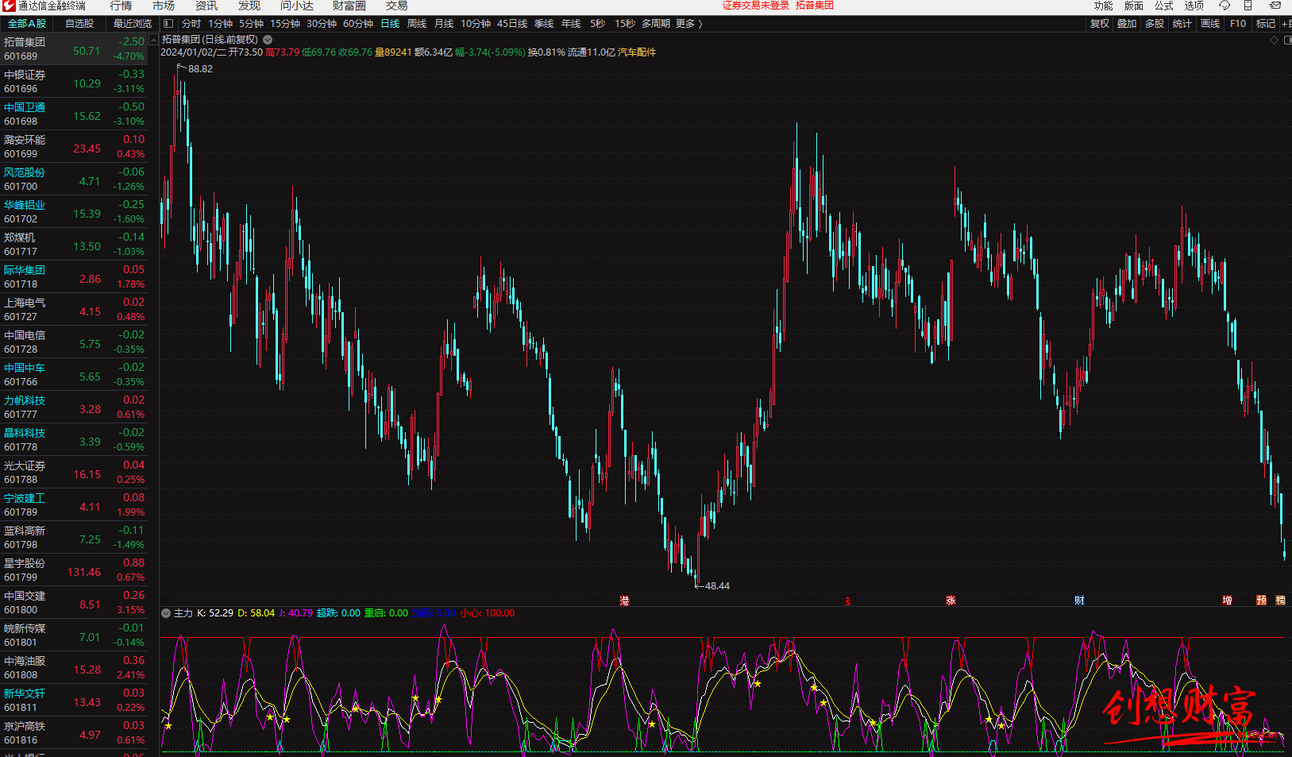Select the 分时 period
The height and width of the screenshot is (757, 1292).
(191, 24)
